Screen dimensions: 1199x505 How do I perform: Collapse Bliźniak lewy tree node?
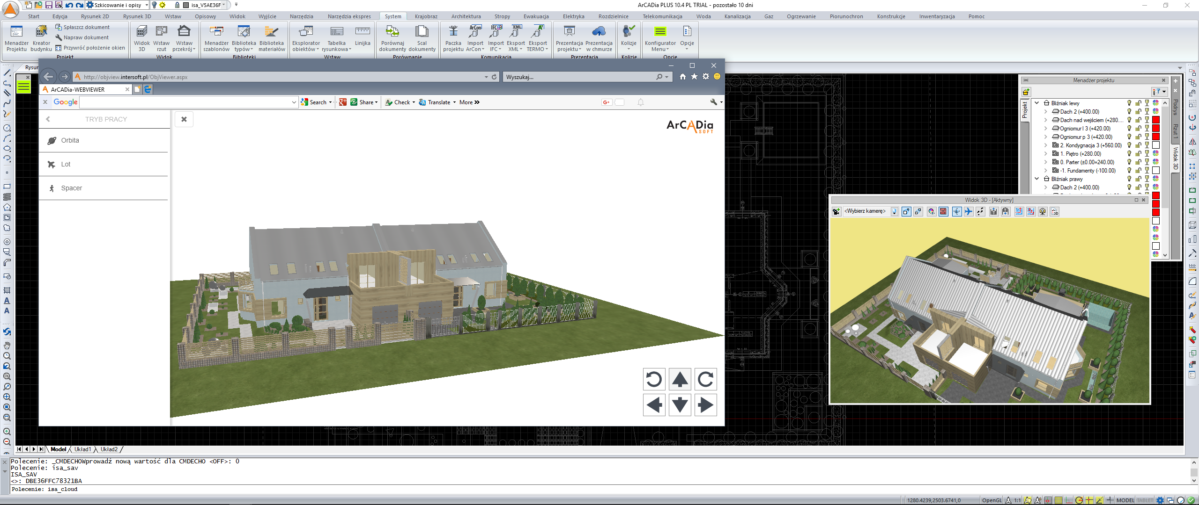(x=1037, y=103)
